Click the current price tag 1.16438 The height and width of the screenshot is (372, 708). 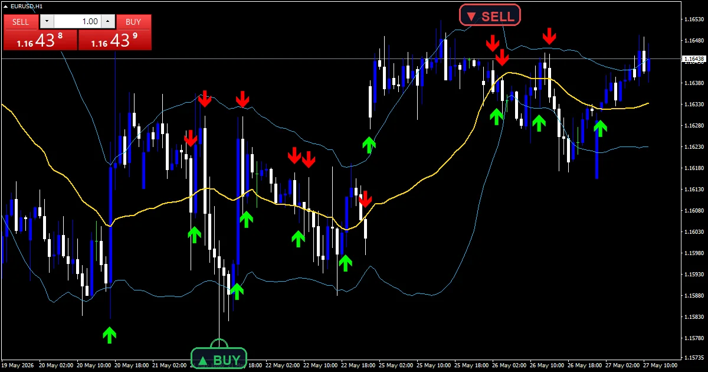point(693,59)
